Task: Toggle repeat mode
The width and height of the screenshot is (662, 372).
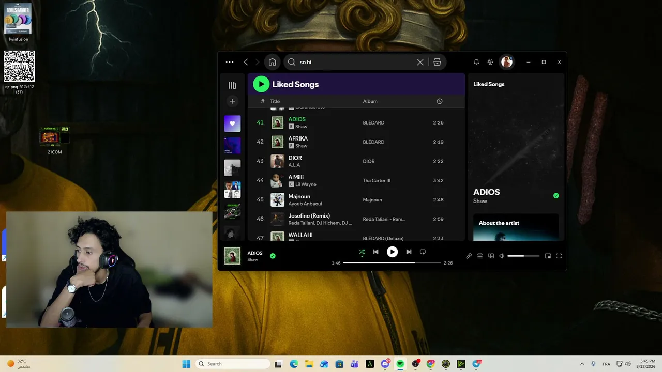Action: [x=423, y=252]
